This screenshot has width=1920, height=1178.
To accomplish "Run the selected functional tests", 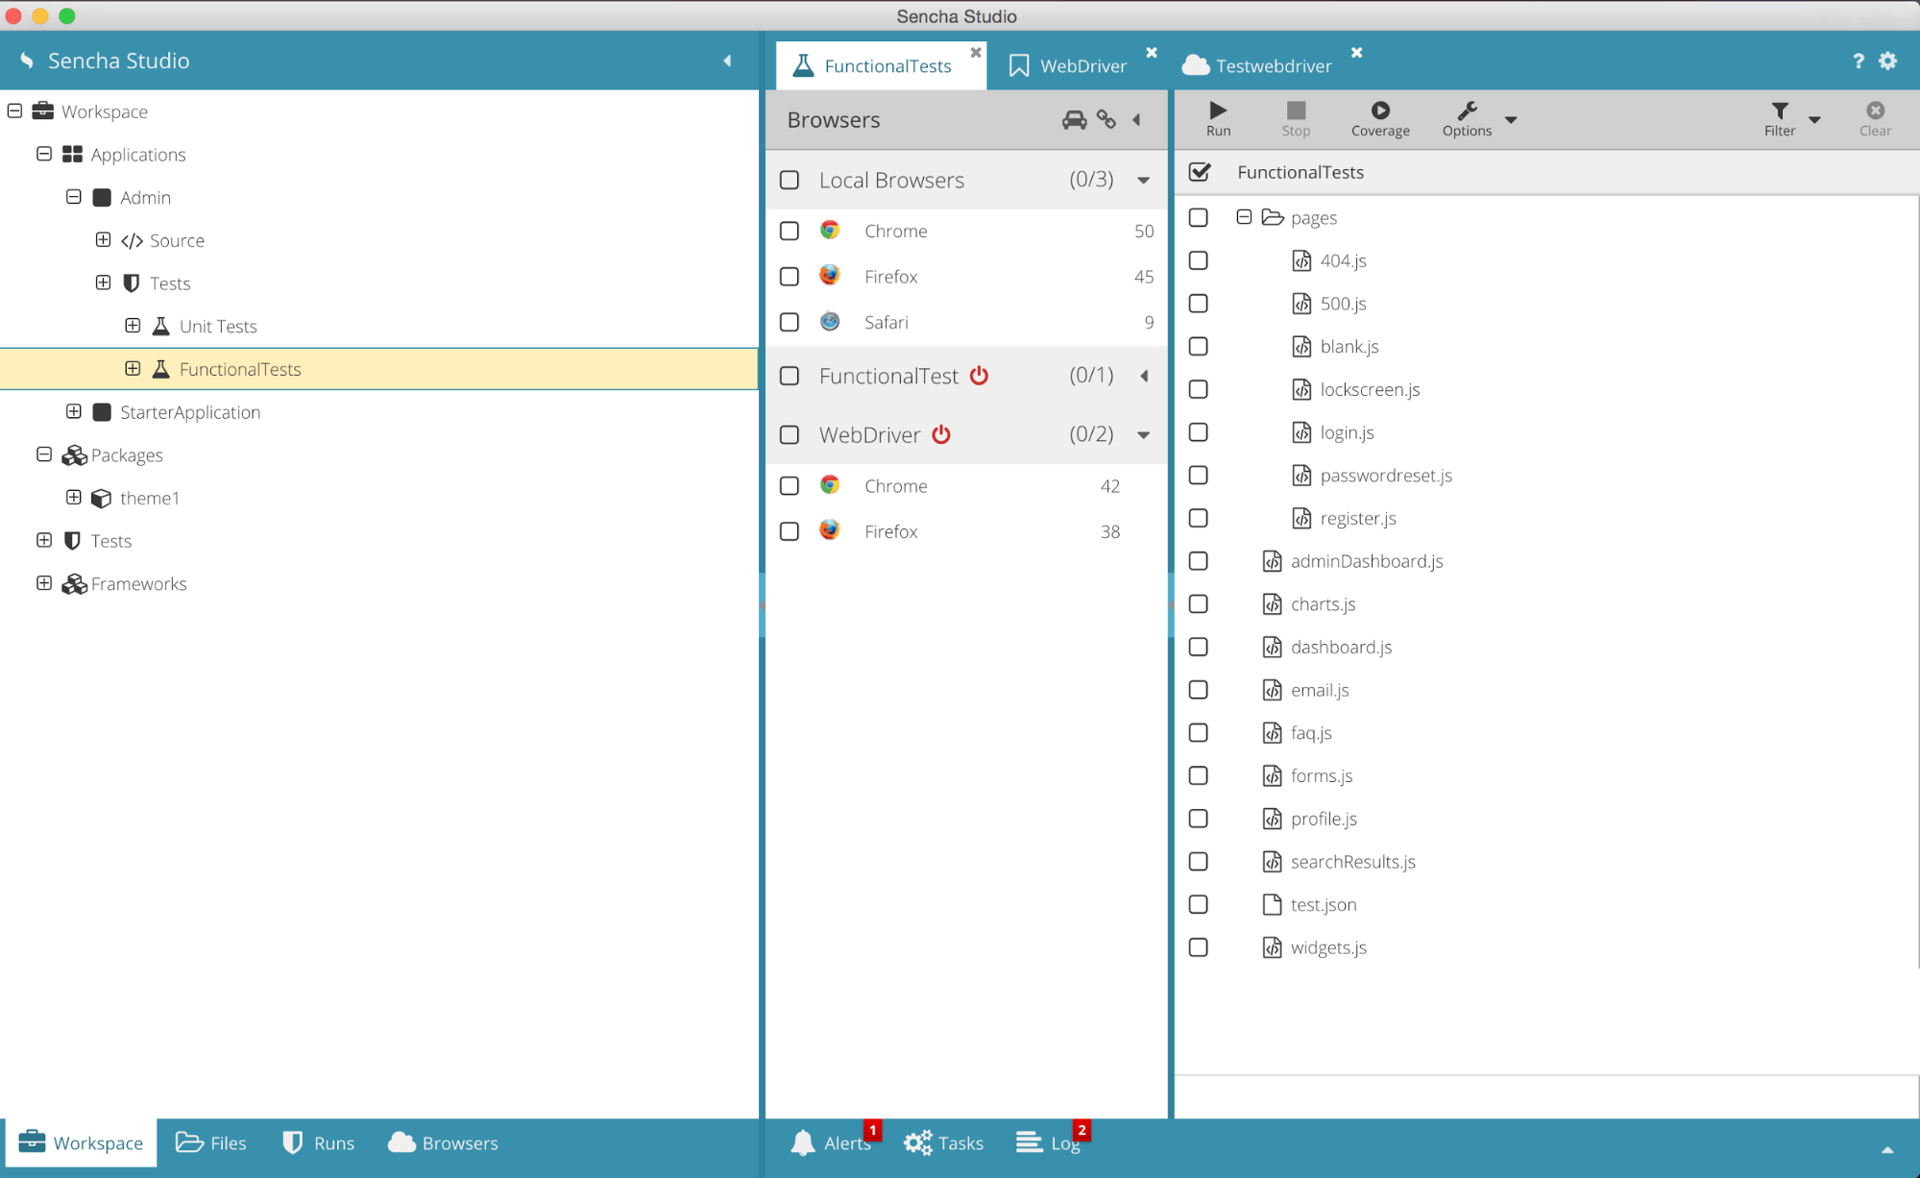I will click(x=1218, y=118).
